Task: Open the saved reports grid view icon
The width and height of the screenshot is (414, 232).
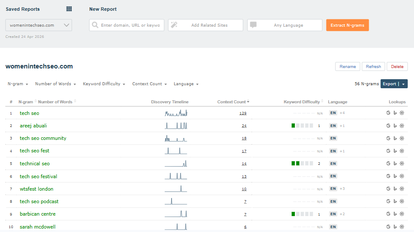Action: point(69,9)
